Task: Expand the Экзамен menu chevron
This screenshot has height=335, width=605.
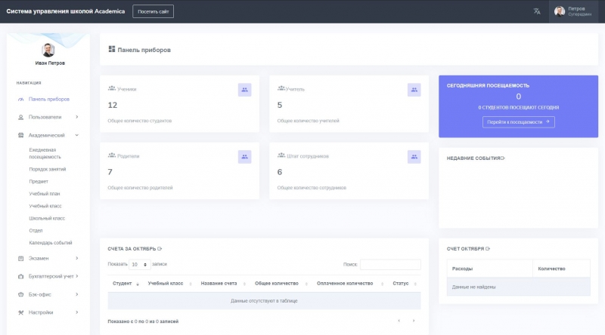Action: click(x=77, y=258)
